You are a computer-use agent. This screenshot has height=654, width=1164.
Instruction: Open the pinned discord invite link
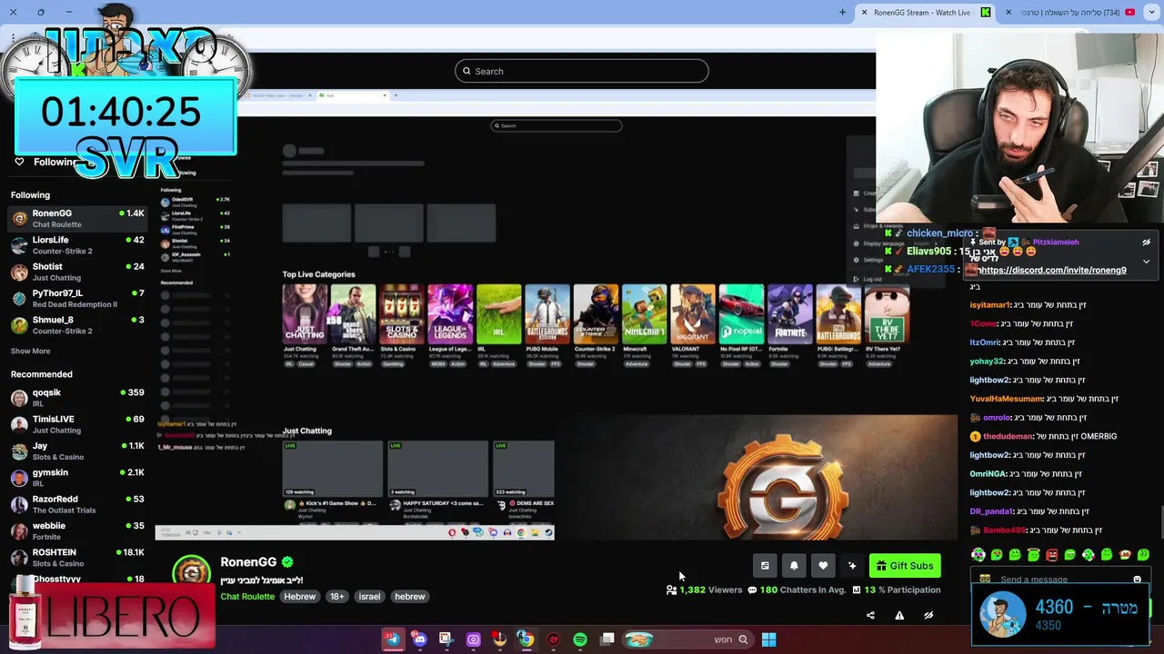1052,270
